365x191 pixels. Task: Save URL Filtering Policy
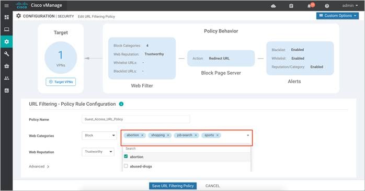[173, 186]
